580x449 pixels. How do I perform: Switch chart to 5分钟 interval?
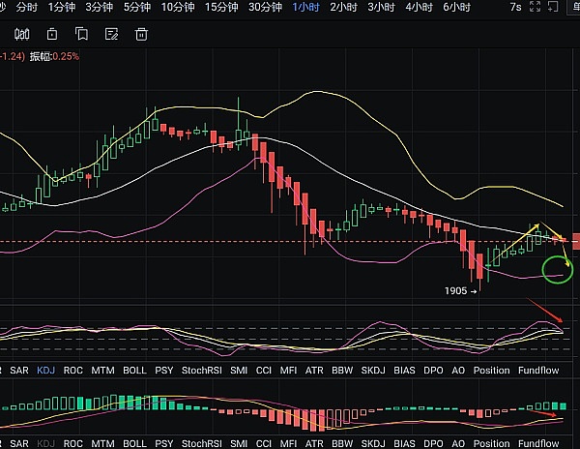click(137, 7)
